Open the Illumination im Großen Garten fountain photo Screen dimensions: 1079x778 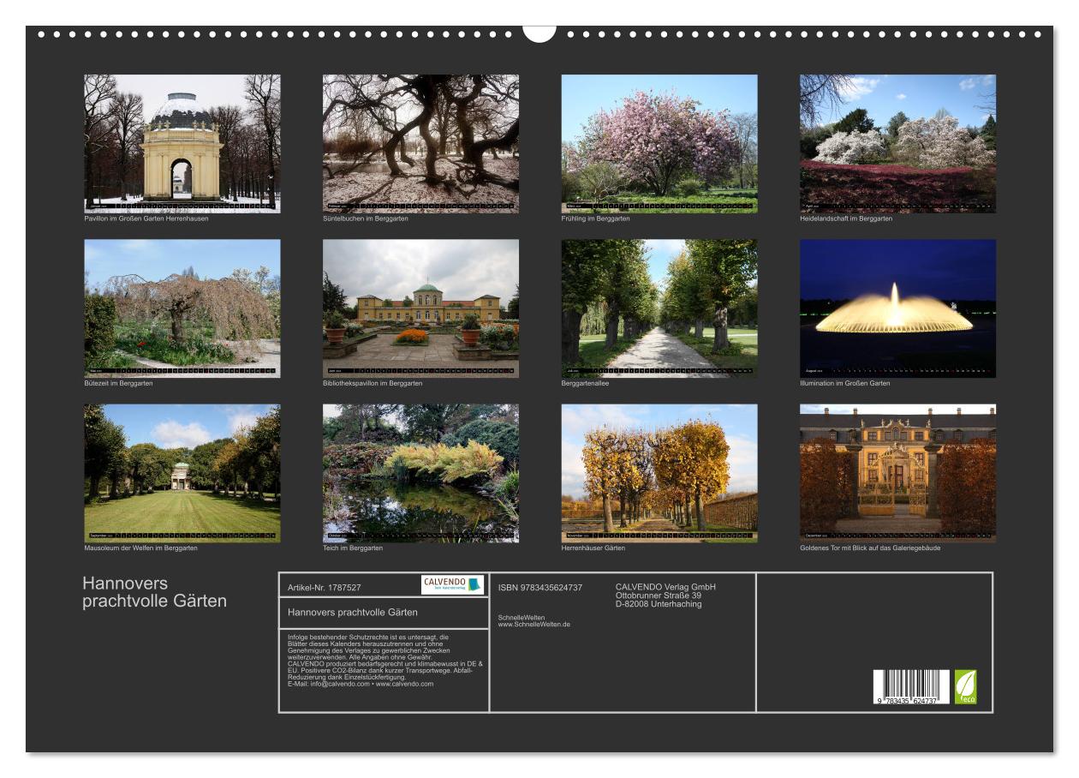click(x=897, y=308)
